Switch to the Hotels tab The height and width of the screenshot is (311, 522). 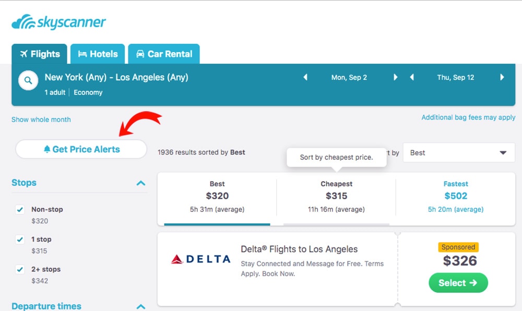tap(97, 53)
